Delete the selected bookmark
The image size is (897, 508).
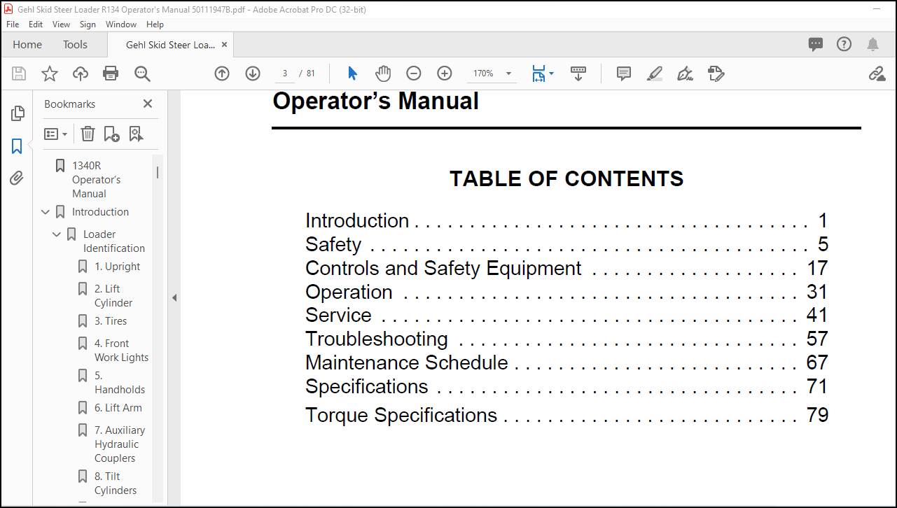(88, 134)
